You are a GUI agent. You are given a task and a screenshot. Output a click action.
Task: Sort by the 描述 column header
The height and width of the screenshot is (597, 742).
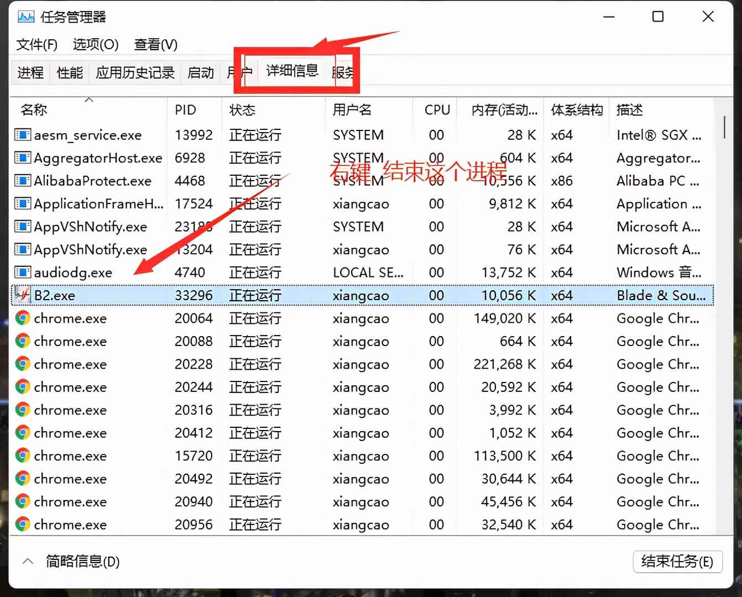coord(662,110)
